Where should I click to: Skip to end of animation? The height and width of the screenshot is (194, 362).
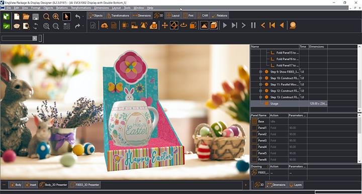pyautogui.click(x=234, y=25)
